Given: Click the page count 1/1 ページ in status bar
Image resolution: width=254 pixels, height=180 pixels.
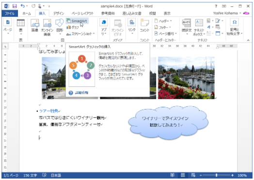Looking at the screenshot, I should [x=11, y=175].
